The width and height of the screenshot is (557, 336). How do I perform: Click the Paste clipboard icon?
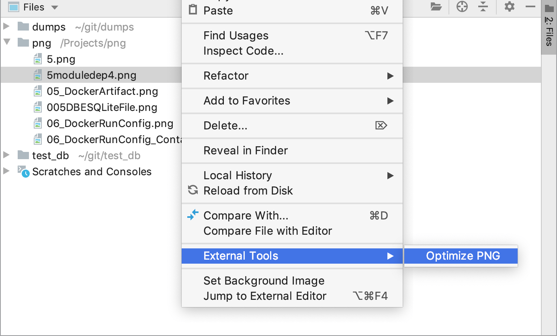(x=193, y=10)
